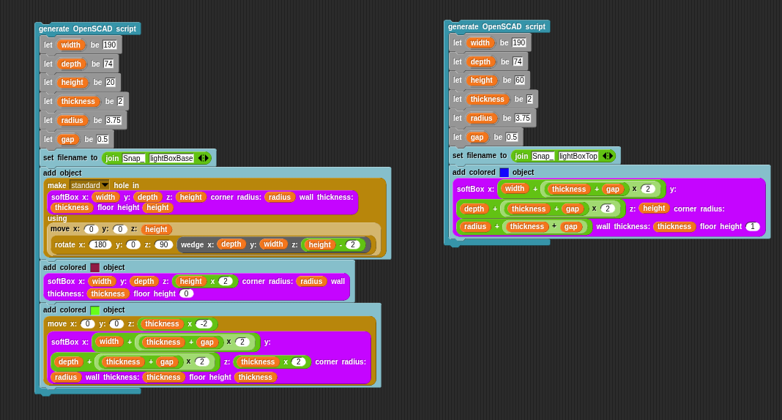Click the thickness variable in floor height of green softBox
Image resolution: width=782 pixels, height=420 pixels.
256,377
